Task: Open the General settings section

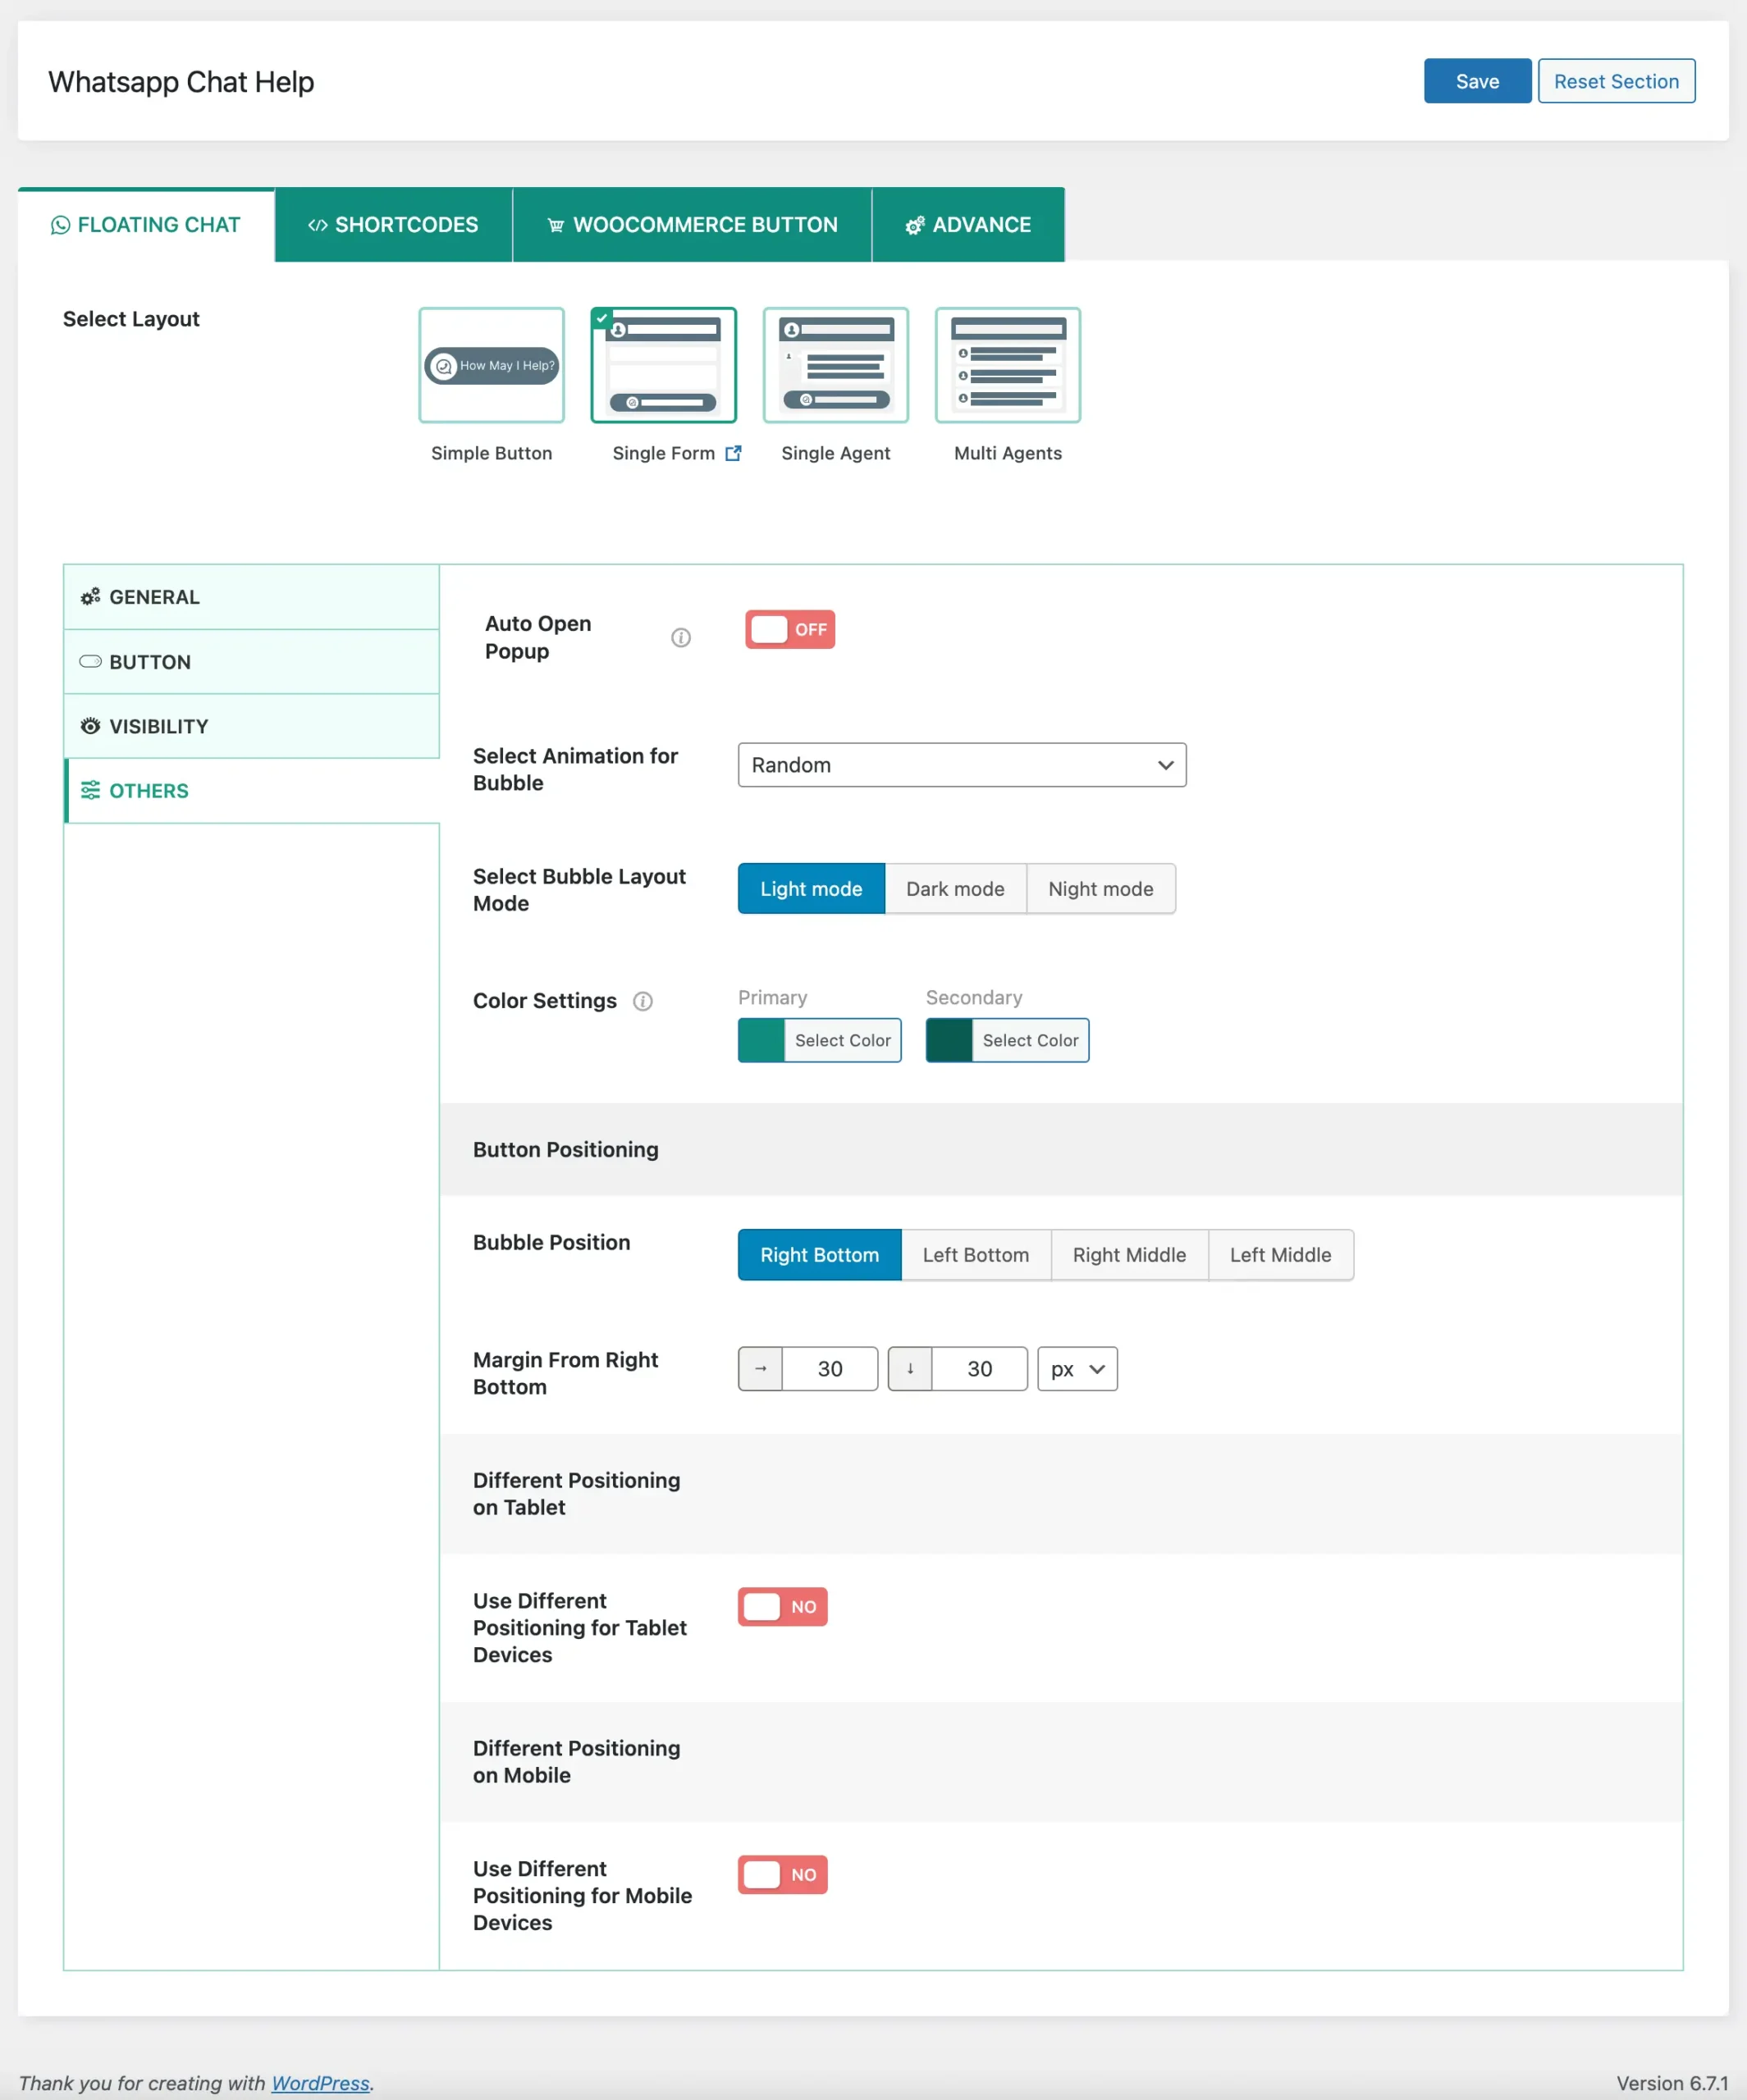Action: click(x=251, y=597)
